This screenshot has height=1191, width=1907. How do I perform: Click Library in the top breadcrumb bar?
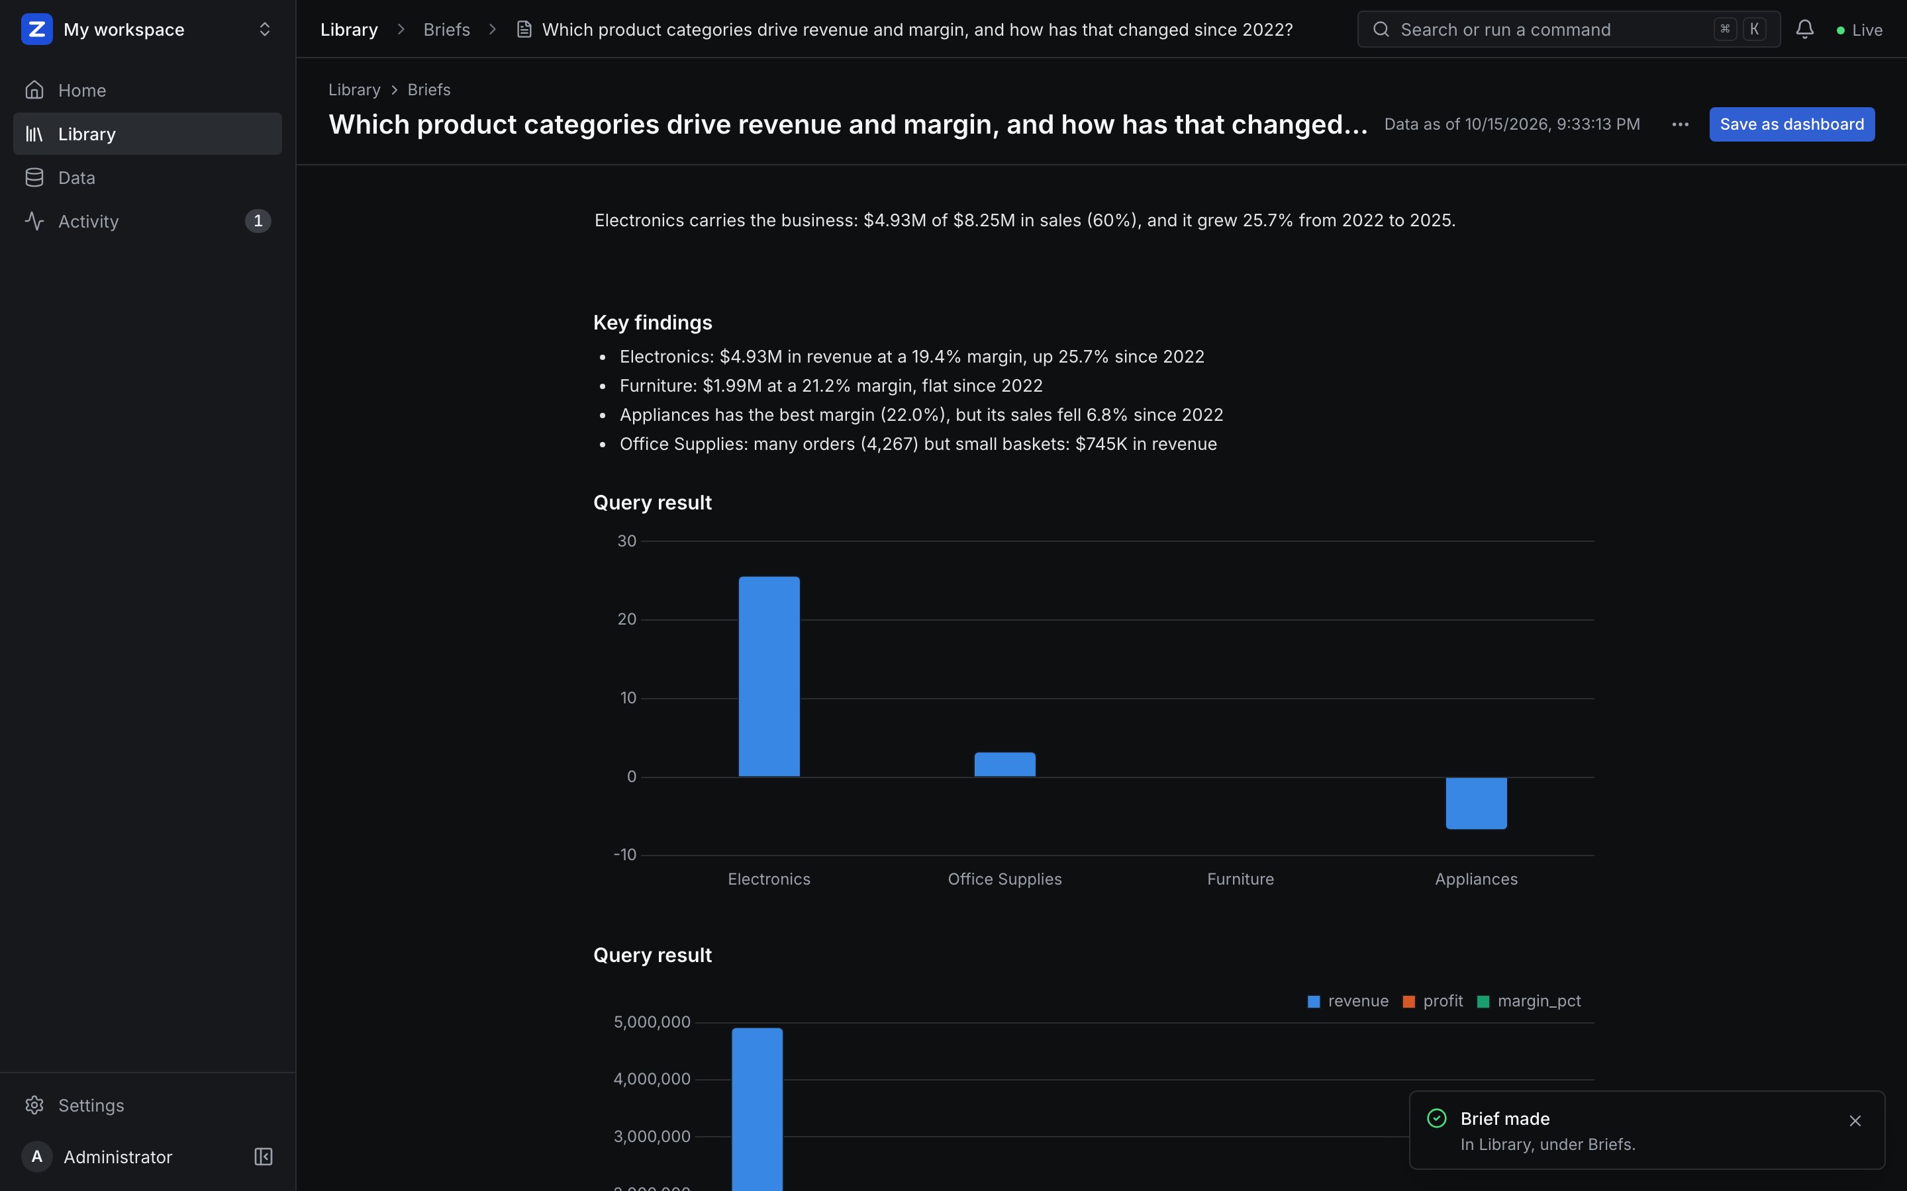pyautogui.click(x=348, y=29)
